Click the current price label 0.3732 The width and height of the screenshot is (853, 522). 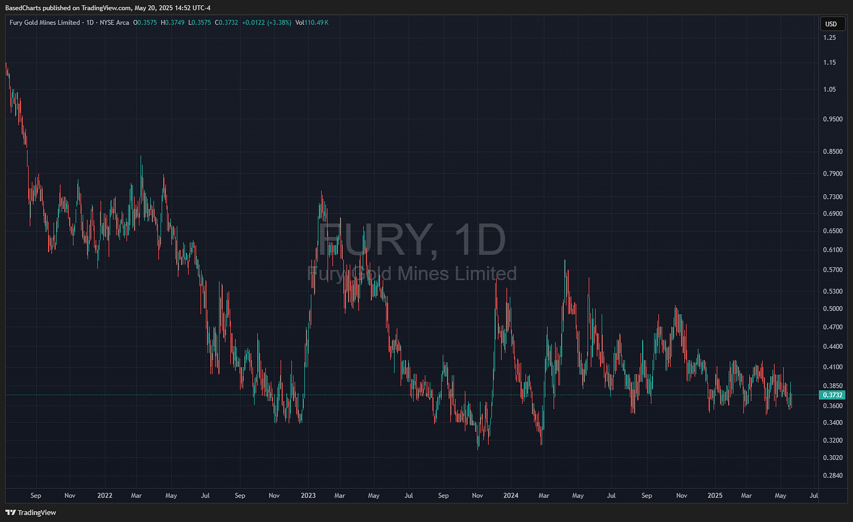[x=833, y=395]
